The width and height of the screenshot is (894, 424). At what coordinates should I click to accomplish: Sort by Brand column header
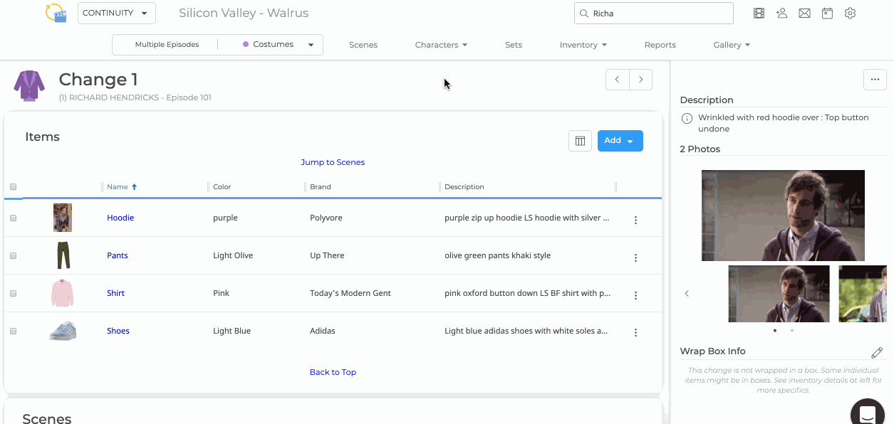click(x=321, y=187)
